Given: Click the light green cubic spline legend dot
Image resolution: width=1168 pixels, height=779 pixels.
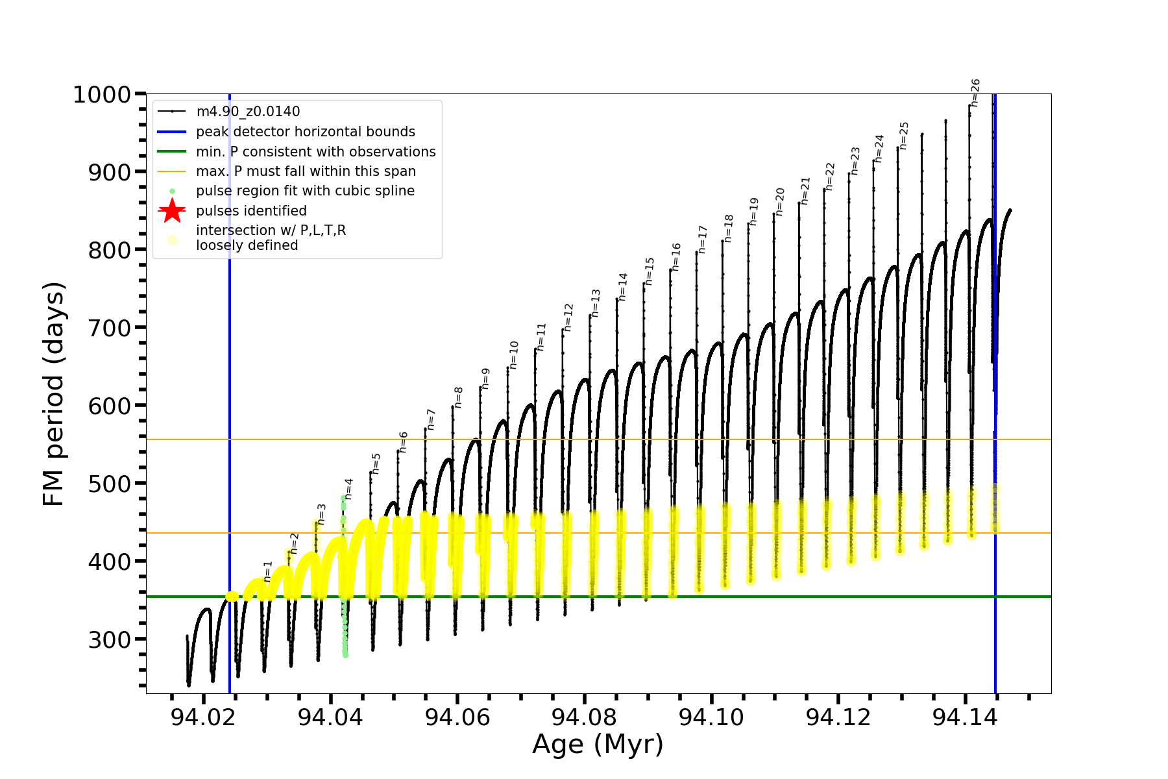Looking at the screenshot, I should tap(172, 192).
